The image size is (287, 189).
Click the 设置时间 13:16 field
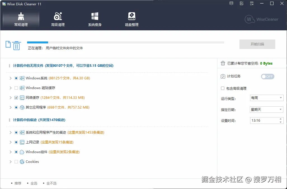tap(267, 121)
